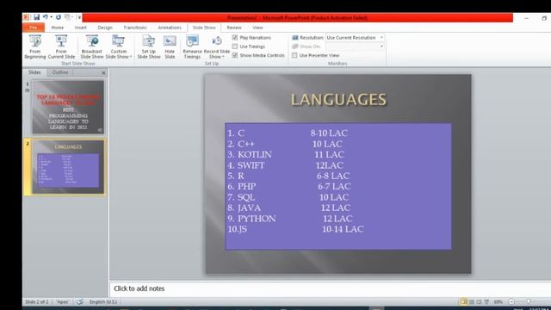Enable the Use Timings checkbox

pyautogui.click(x=235, y=46)
